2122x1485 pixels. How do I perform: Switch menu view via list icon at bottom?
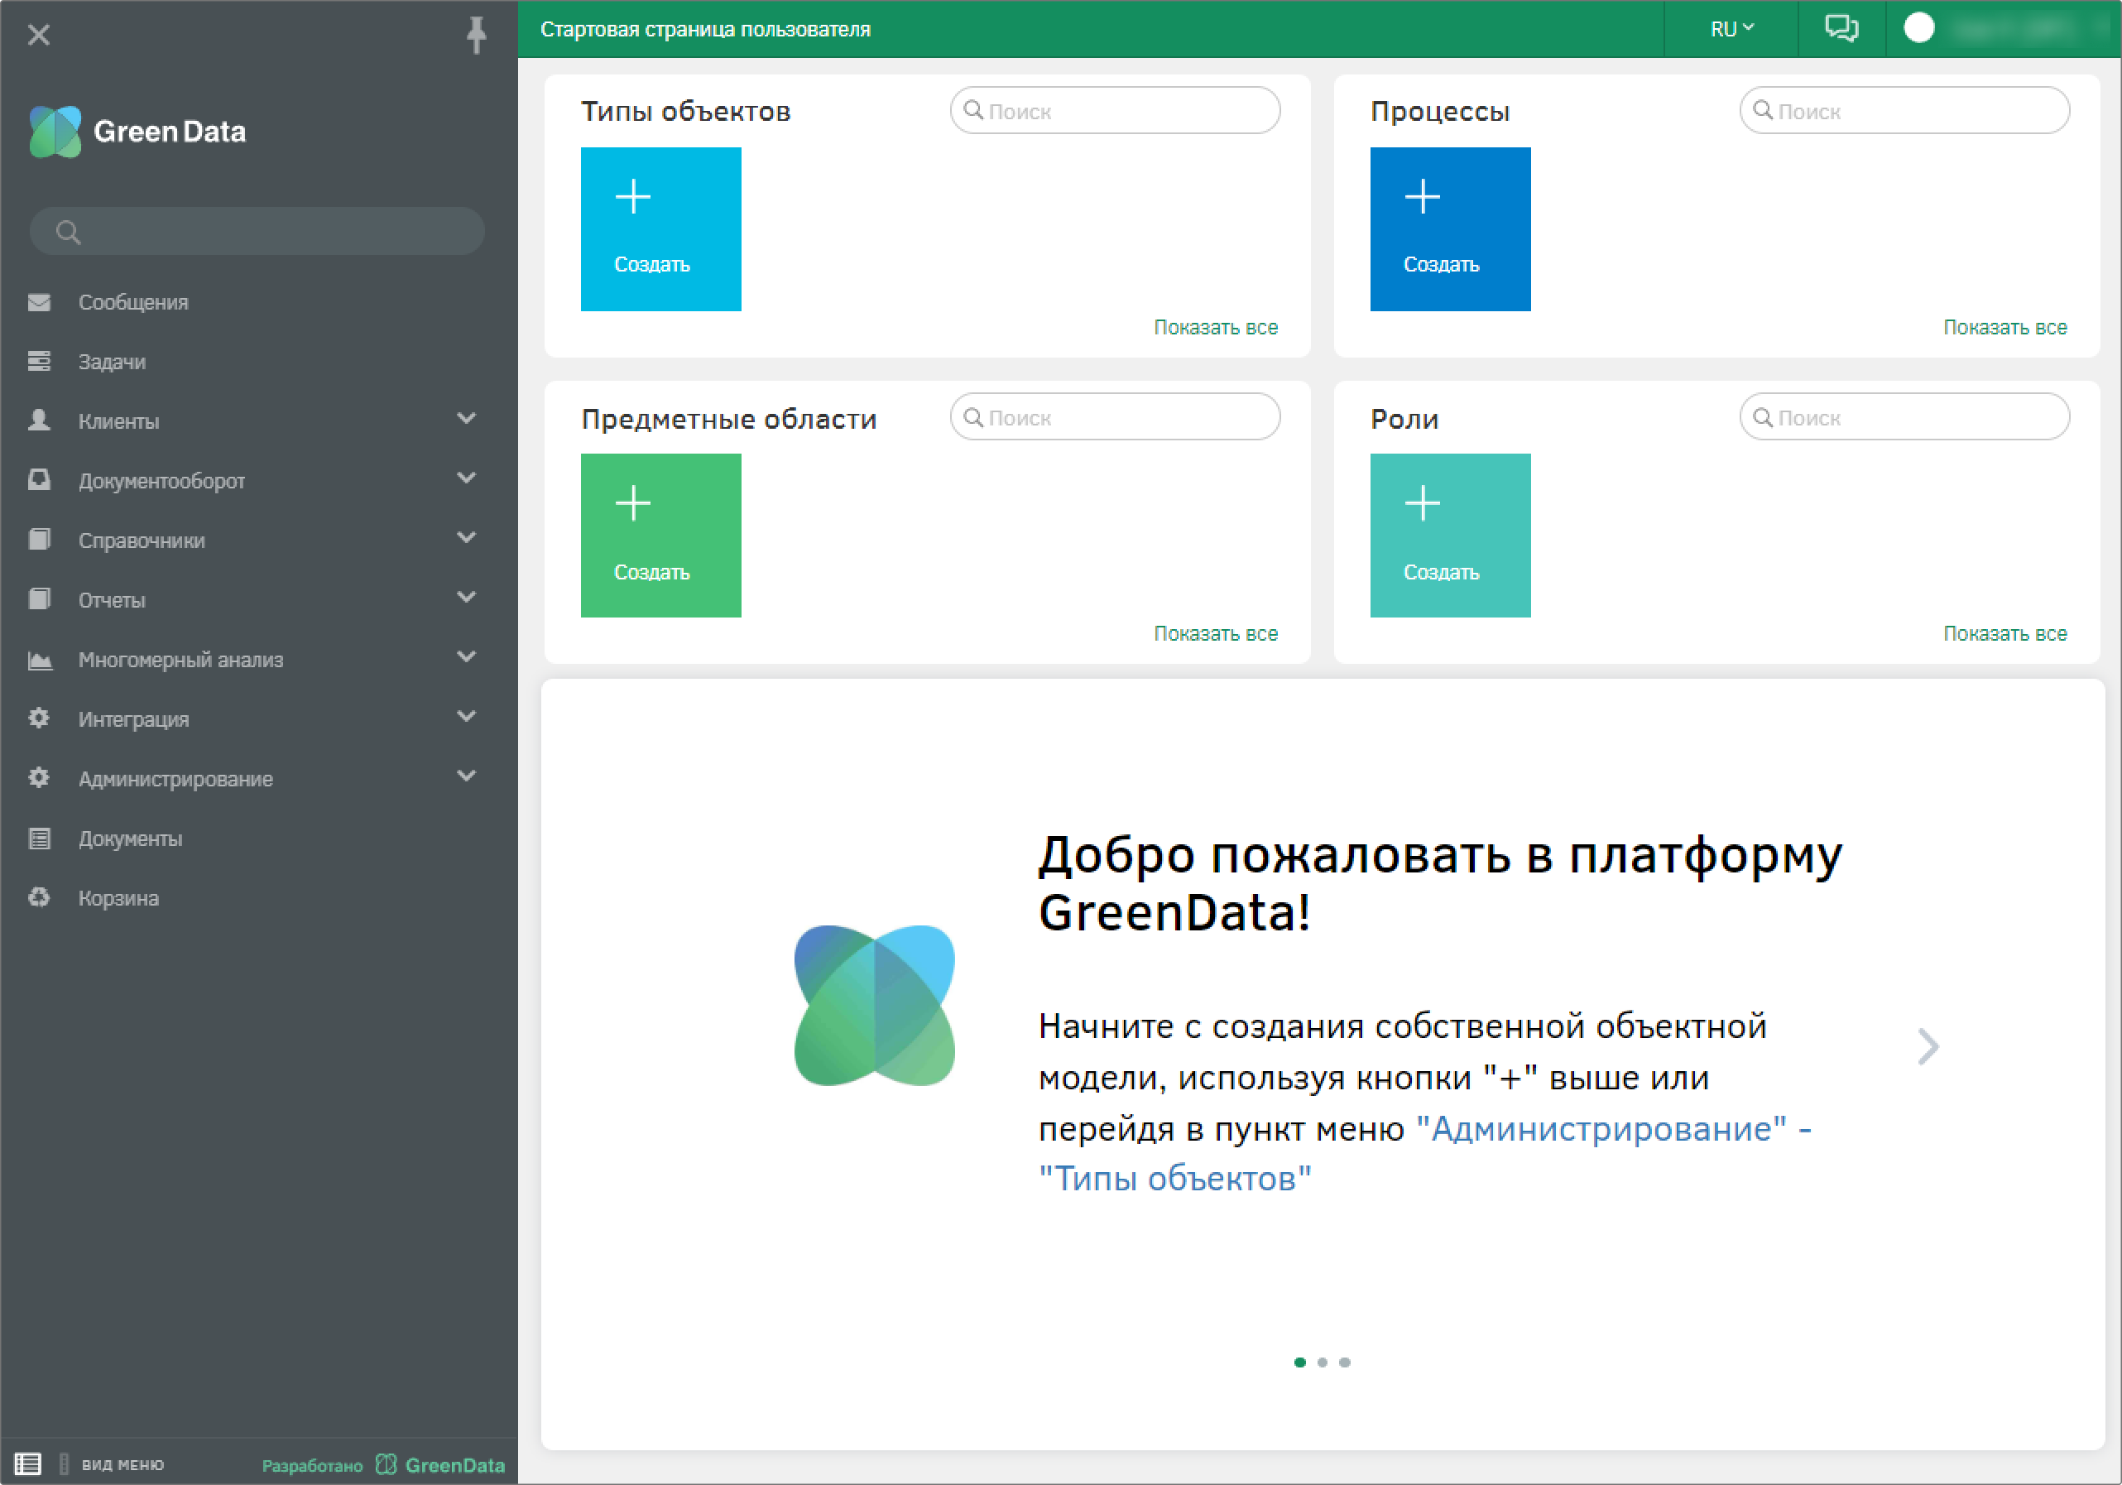(26, 1463)
